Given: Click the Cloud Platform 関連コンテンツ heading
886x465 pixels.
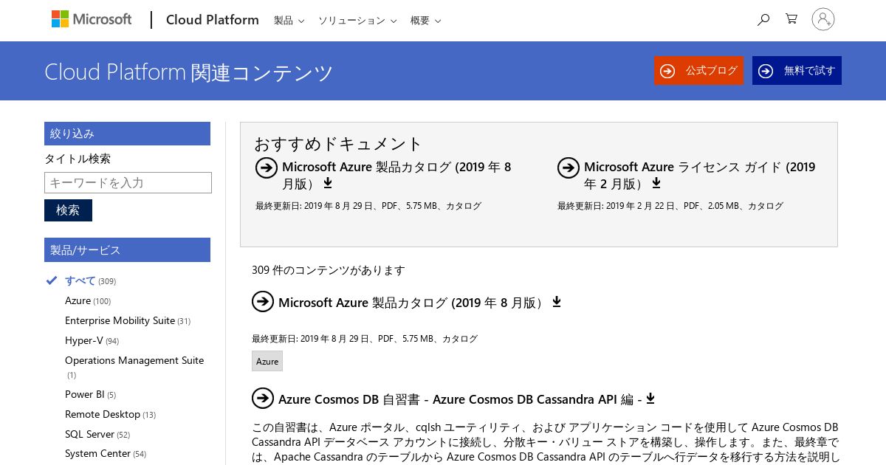Looking at the screenshot, I should pyautogui.click(x=189, y=72).
